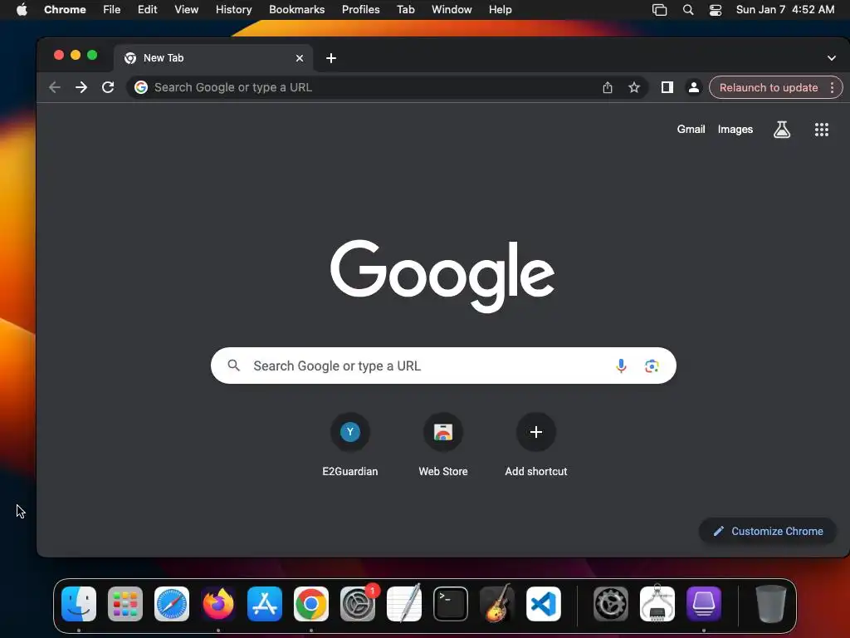
Task: Launch Safari from the Dock
Action: tap(172, 604)
